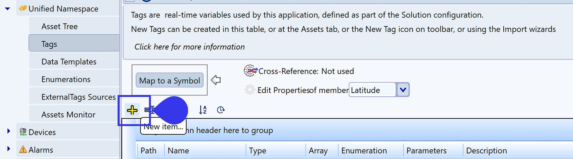Expand the Alarms section
Screen dimensions: 573x159
8,149
